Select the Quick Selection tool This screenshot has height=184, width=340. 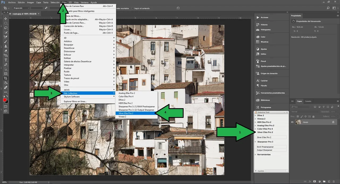pyautogui.click(x=6, y=32)
